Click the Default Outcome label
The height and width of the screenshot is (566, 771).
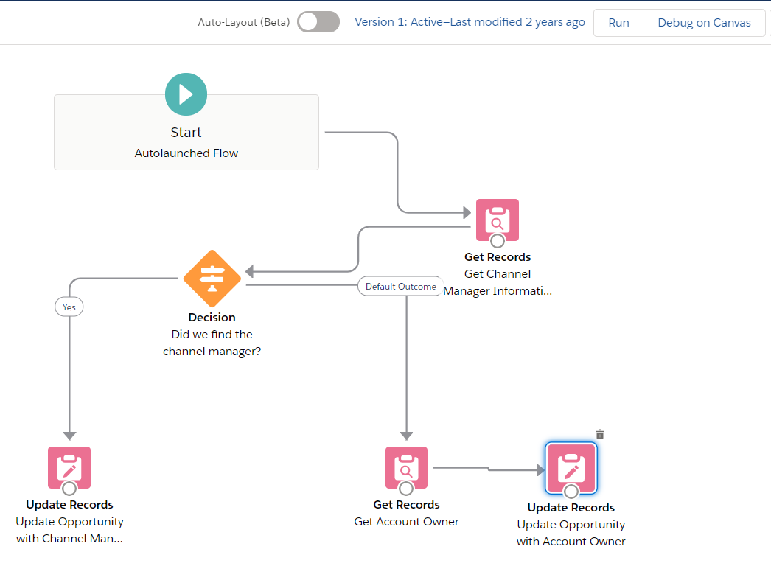[400, 286]
